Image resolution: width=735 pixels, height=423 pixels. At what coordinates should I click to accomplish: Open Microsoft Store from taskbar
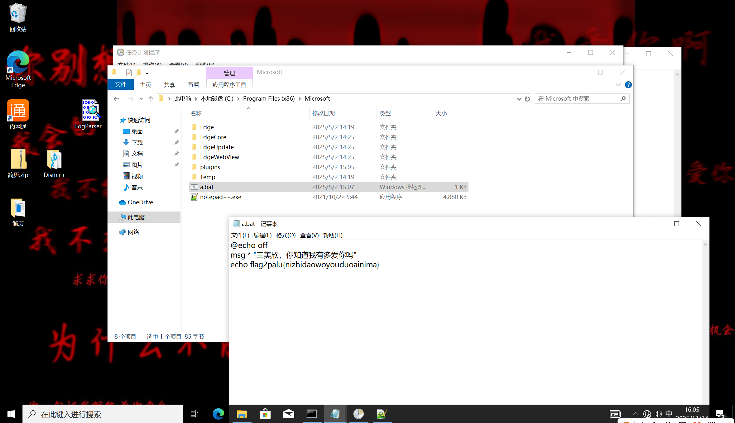(265, 414)
